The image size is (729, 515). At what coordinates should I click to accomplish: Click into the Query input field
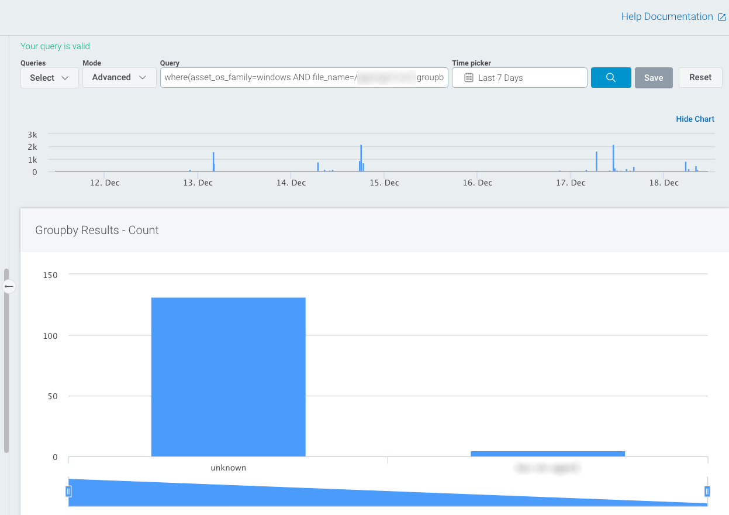click(304, 78)
